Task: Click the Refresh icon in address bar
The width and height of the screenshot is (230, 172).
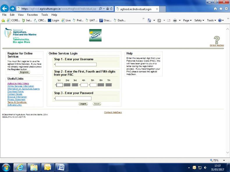Action: coord(111,9)
